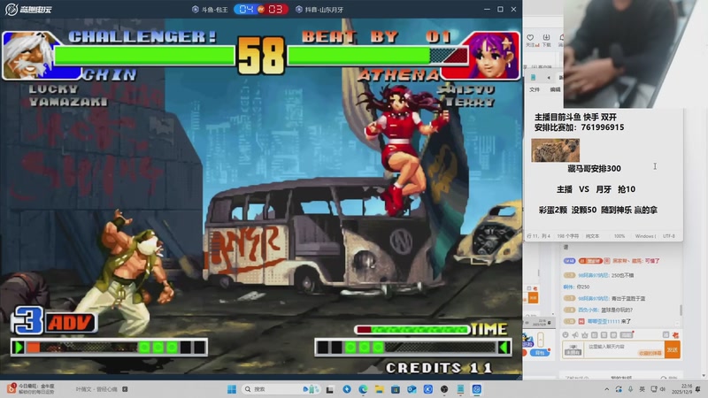Click the crown icon in chat toolbar

pos(585,335)
